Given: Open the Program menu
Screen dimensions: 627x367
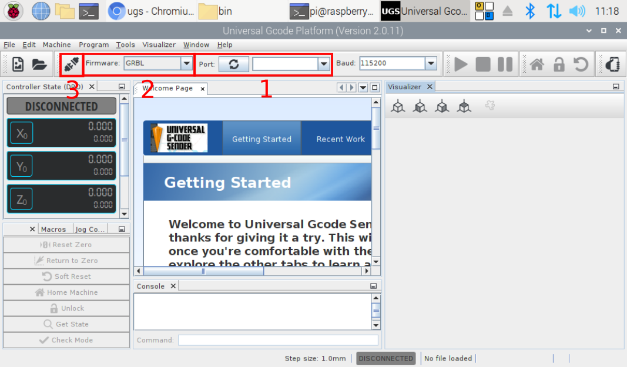Looking at the screenshot, I should click(93, 45).
